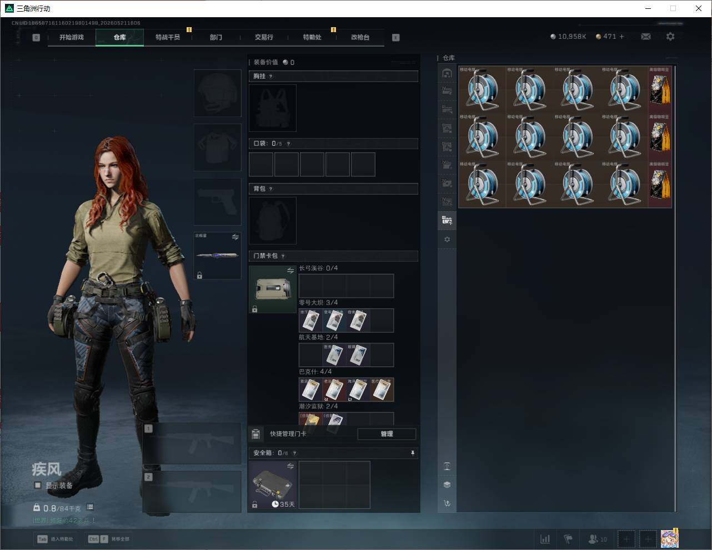
Task: Add teammate in second plus slot
Action: point(648,539)
